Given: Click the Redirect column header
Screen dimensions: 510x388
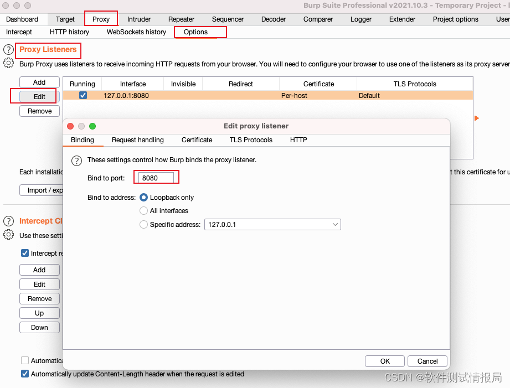Looking at the screenshot, I should click(x=241, y=84).
